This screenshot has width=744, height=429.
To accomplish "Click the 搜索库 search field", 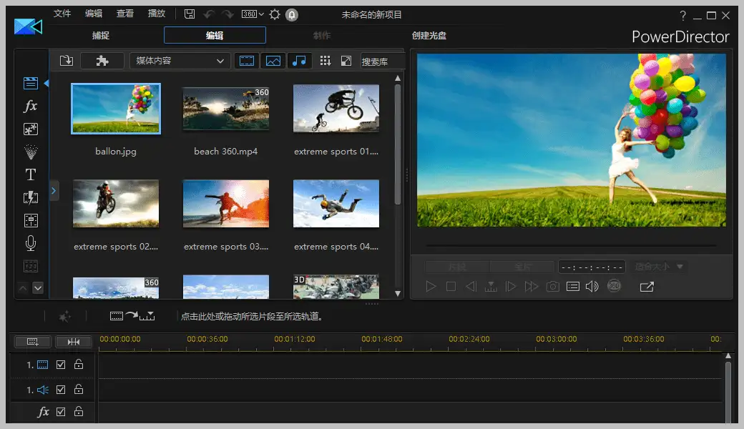I will click(382, 61).
